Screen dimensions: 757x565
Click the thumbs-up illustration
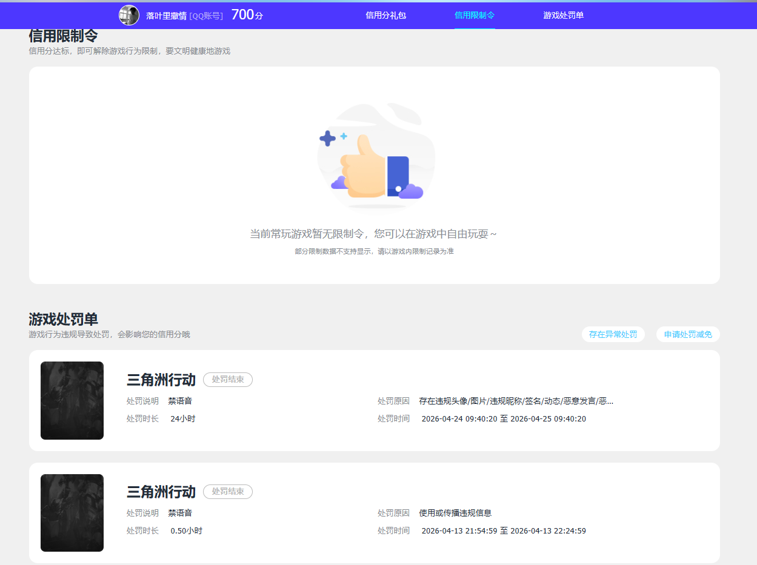(x=376, y=157)
